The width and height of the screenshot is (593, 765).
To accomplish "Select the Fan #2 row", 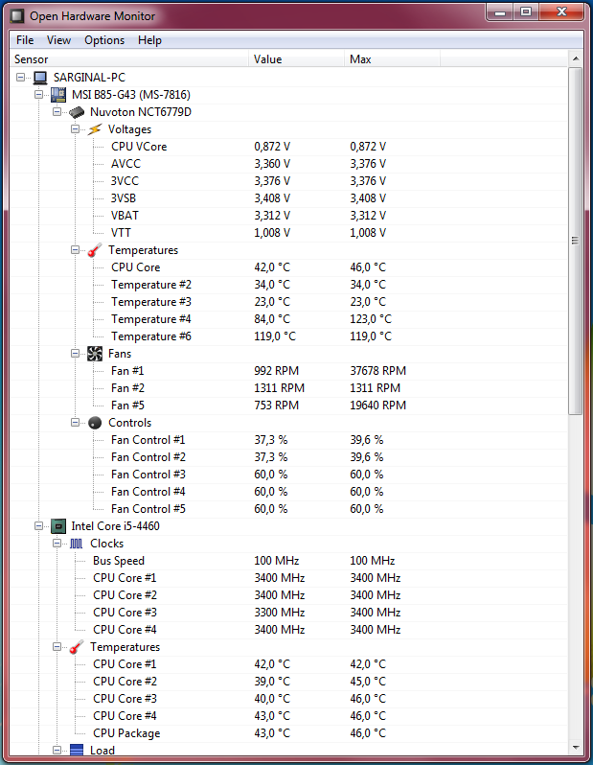I will point(288,388).
